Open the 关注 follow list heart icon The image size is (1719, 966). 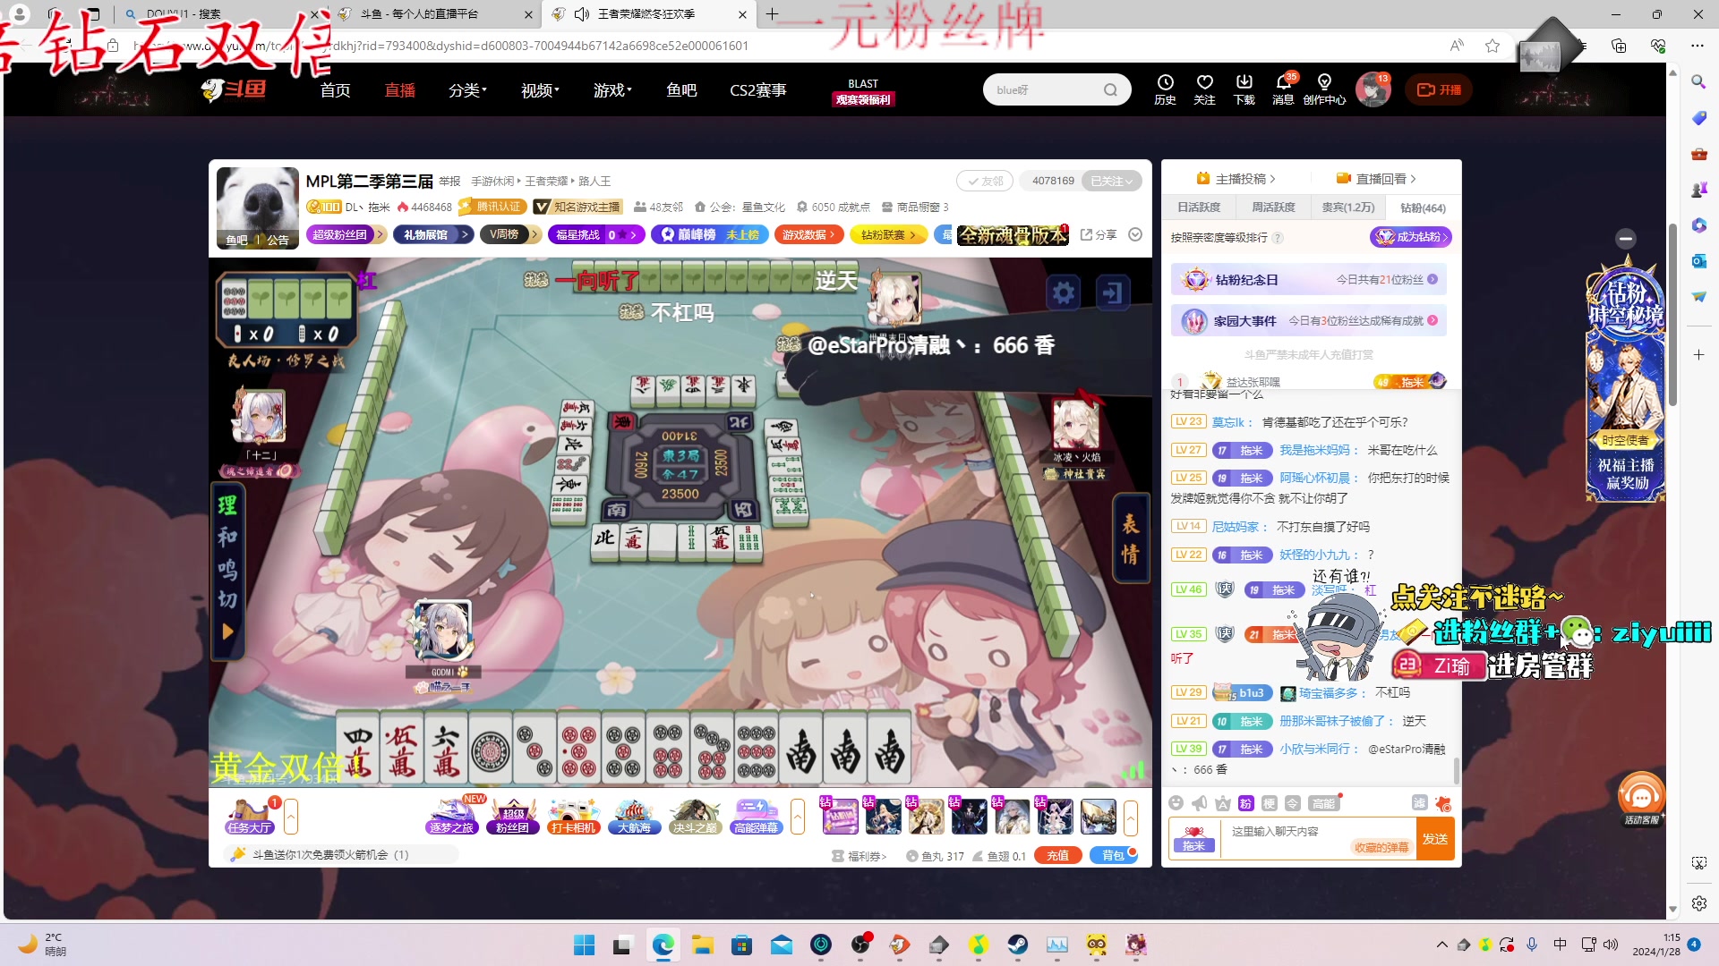tap(1204, 89)
